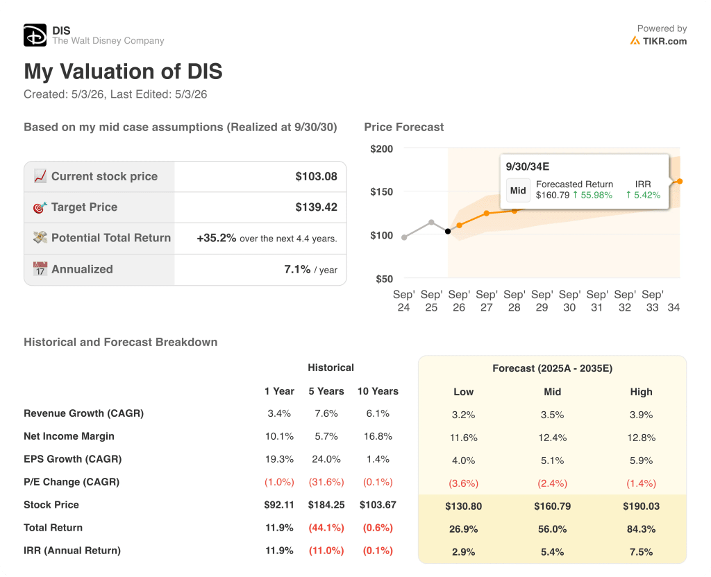Click the 3.5% mid revenue growth

552,415
